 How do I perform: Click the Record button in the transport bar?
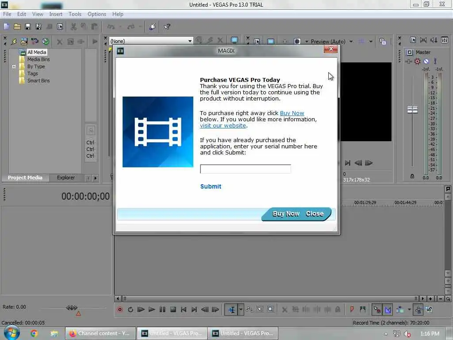120,309
